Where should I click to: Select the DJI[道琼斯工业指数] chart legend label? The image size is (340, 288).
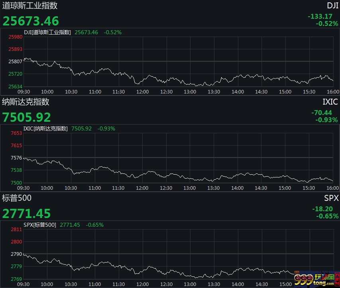pyautogui.click(x=47, y=33)
